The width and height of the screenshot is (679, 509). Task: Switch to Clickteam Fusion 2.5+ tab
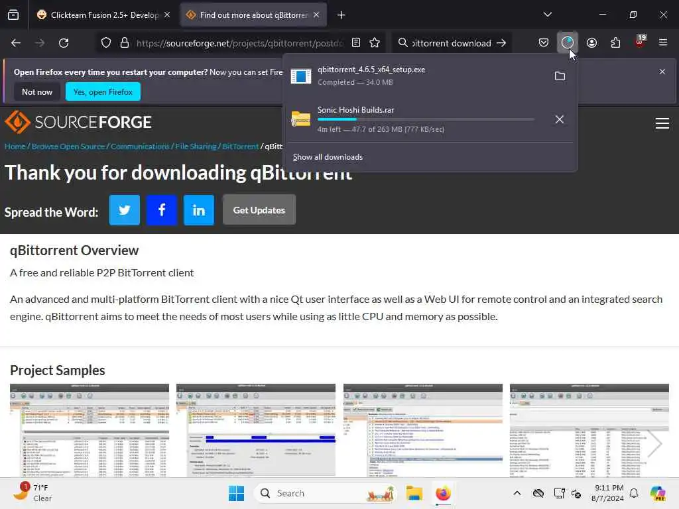[98, 15]
